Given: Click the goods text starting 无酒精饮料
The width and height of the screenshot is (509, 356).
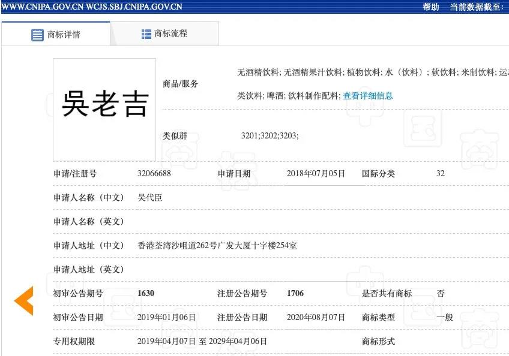Looking at the screenshot, I should (373, 72).
